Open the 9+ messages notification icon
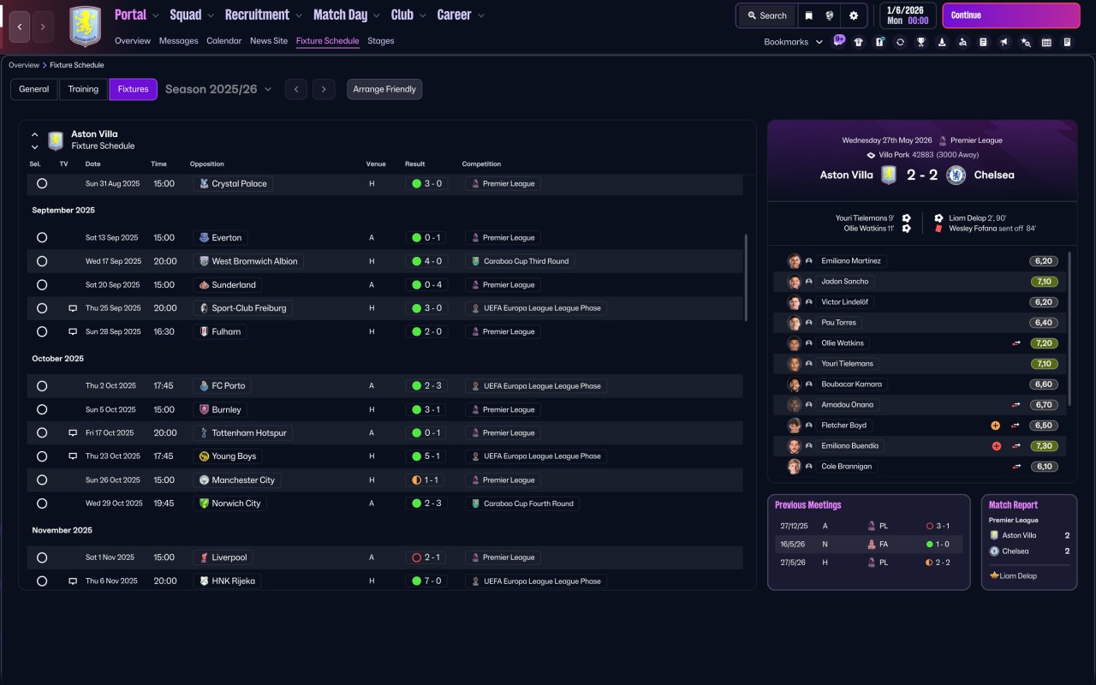 tap(839, 41)
